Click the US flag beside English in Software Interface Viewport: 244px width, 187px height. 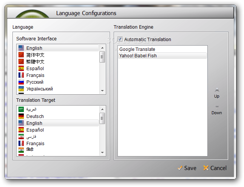[x=21, y=48]
